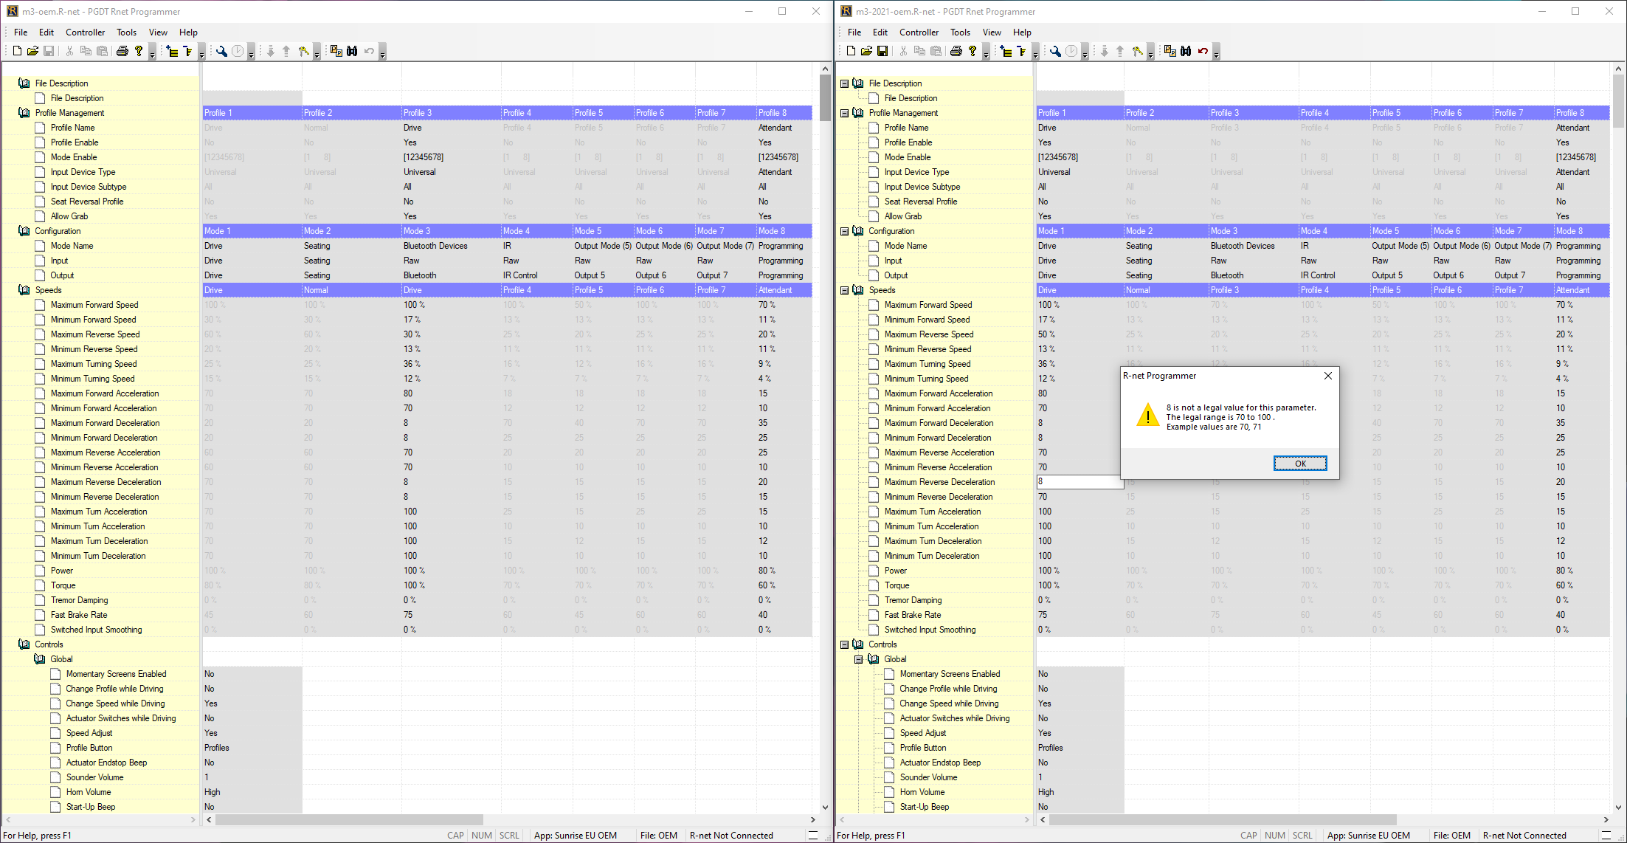Screen dimensions: 1627x843
Task: Click the Maximum Reverse Deceleration edit field
Action: click(x=1079, y=481)
